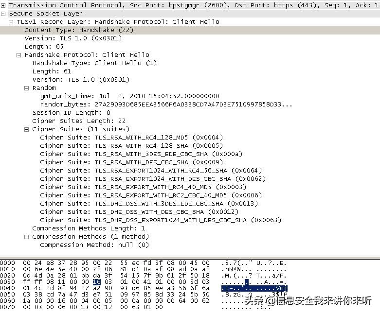Click hex byte '63' on the 0070 row
380x314 pixels.
tap(135, 307)
